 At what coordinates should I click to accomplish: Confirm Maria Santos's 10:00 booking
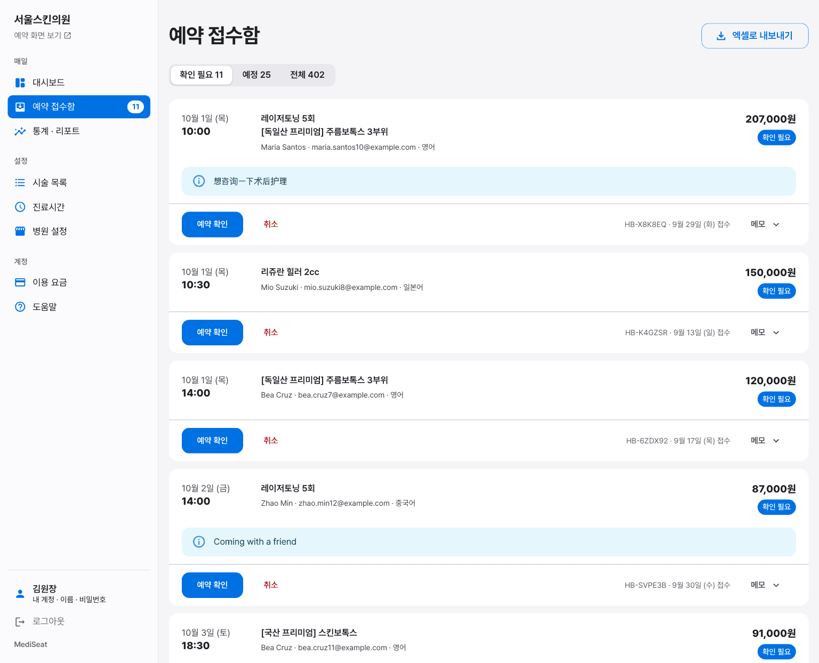point(212,224)
